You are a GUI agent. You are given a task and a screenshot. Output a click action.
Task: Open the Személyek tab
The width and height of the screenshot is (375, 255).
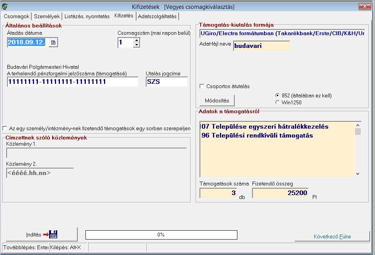[47, 16]
